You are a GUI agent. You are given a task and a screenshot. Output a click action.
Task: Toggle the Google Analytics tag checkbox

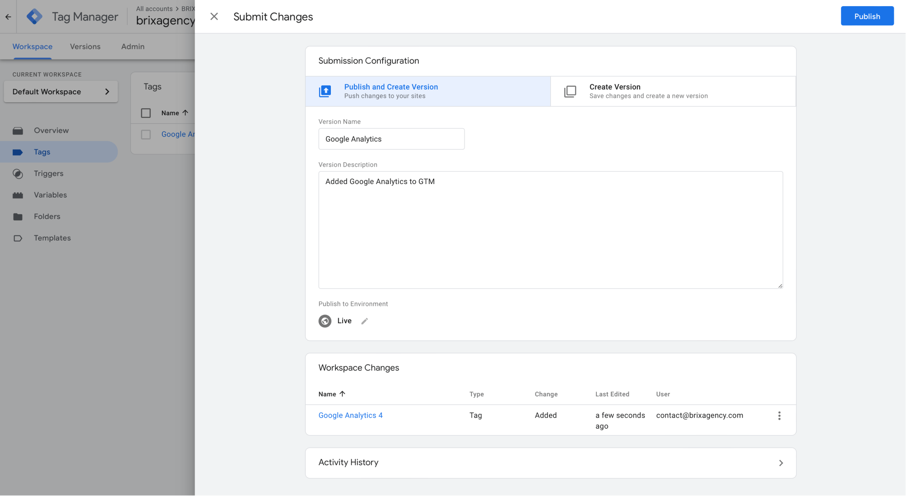pyautogui.click(x=146, y=134)
